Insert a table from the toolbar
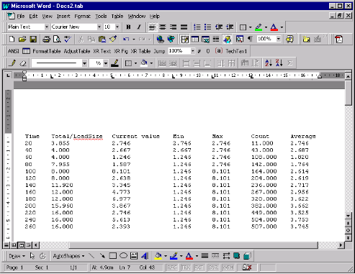The height and width of the screenshot is (274, 355). [x=195, y=39]
